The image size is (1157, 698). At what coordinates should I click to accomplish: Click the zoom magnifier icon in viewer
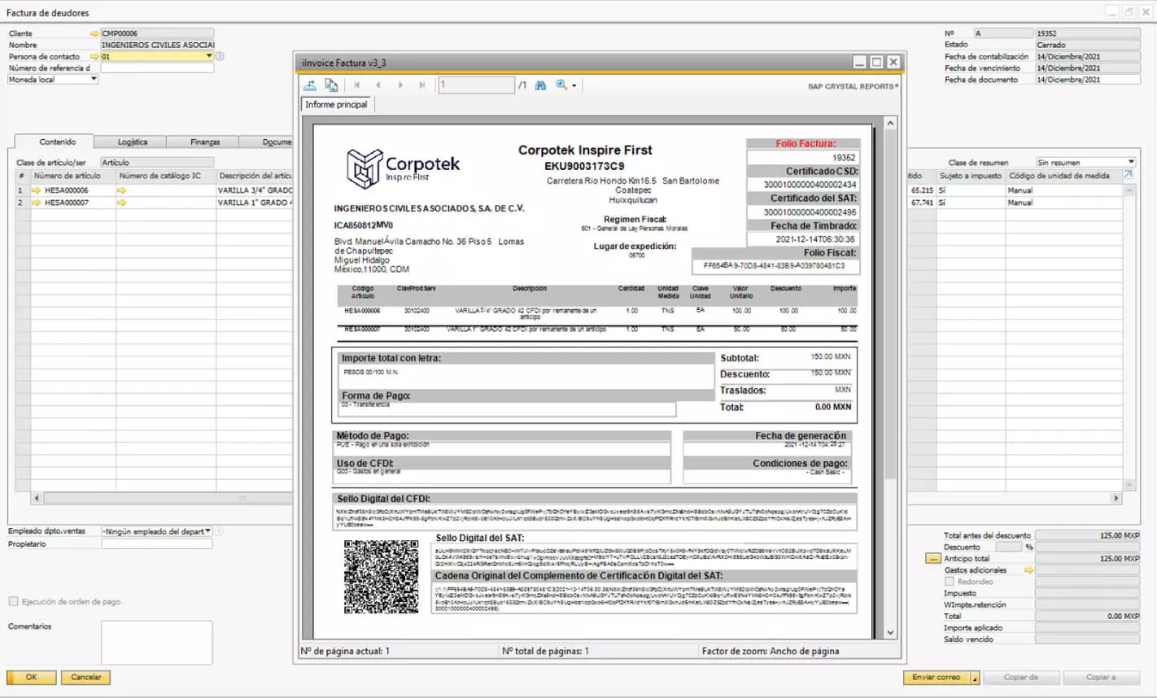point(561,85)
